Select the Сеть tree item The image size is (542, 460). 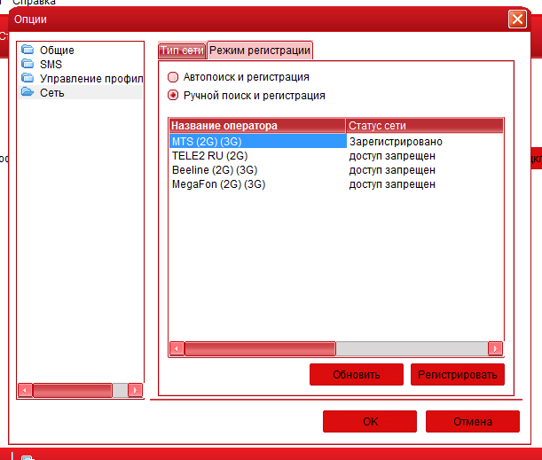(51, 93)
